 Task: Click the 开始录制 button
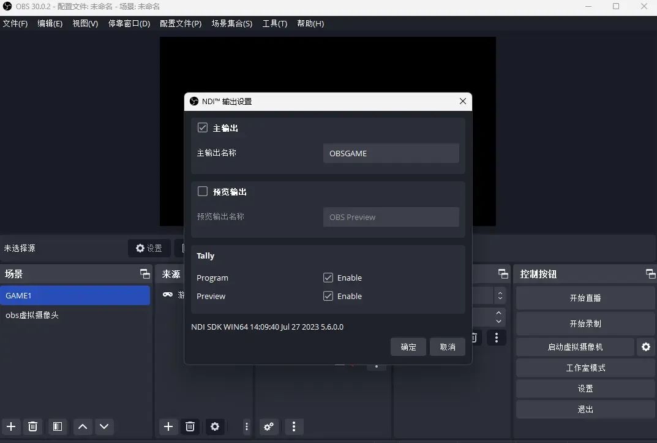click(585, 324)
